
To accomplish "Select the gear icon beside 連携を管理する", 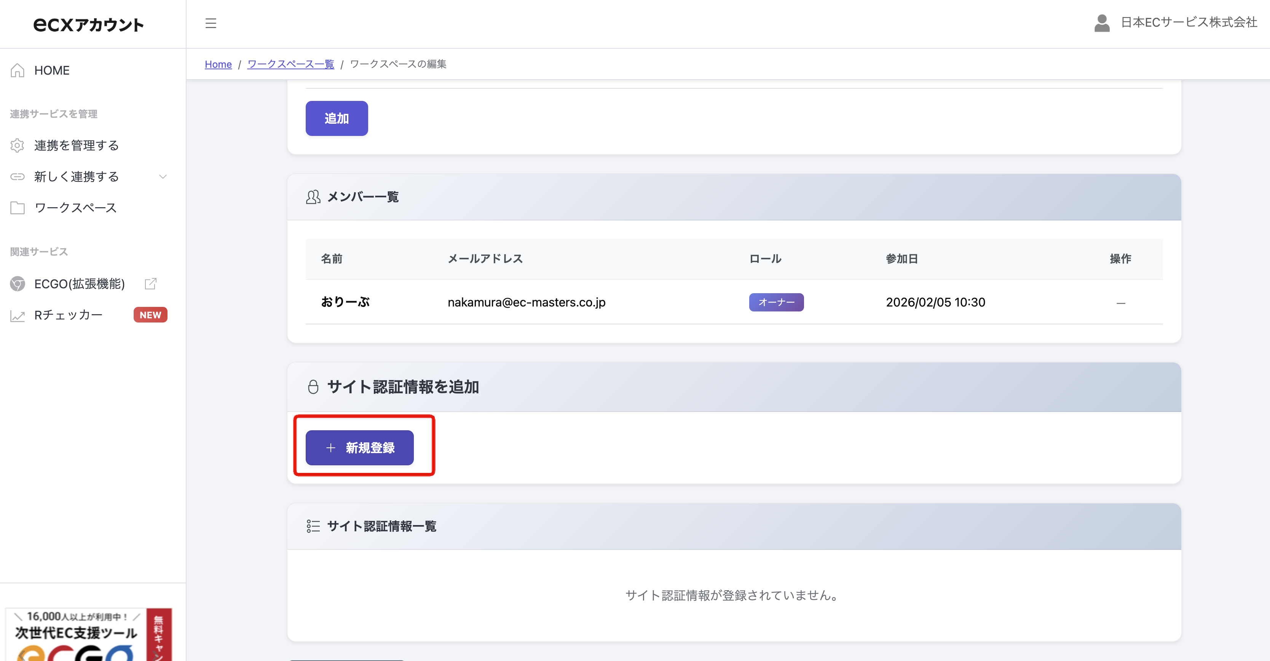I will (x=17, y=145).
